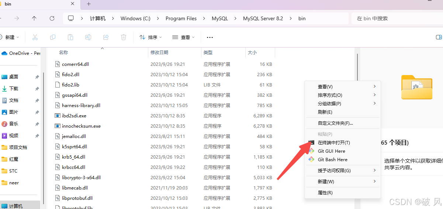Click the cut scissors icon
The width and height of the screenshot is (443, 209).
pyautogui.click(x=35, y=37)
